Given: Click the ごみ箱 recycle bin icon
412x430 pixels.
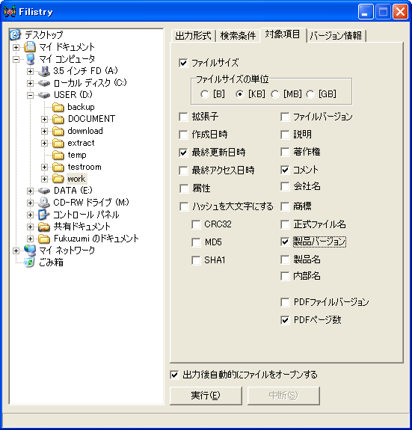Looking at the screenshot, I should point(30,262).
